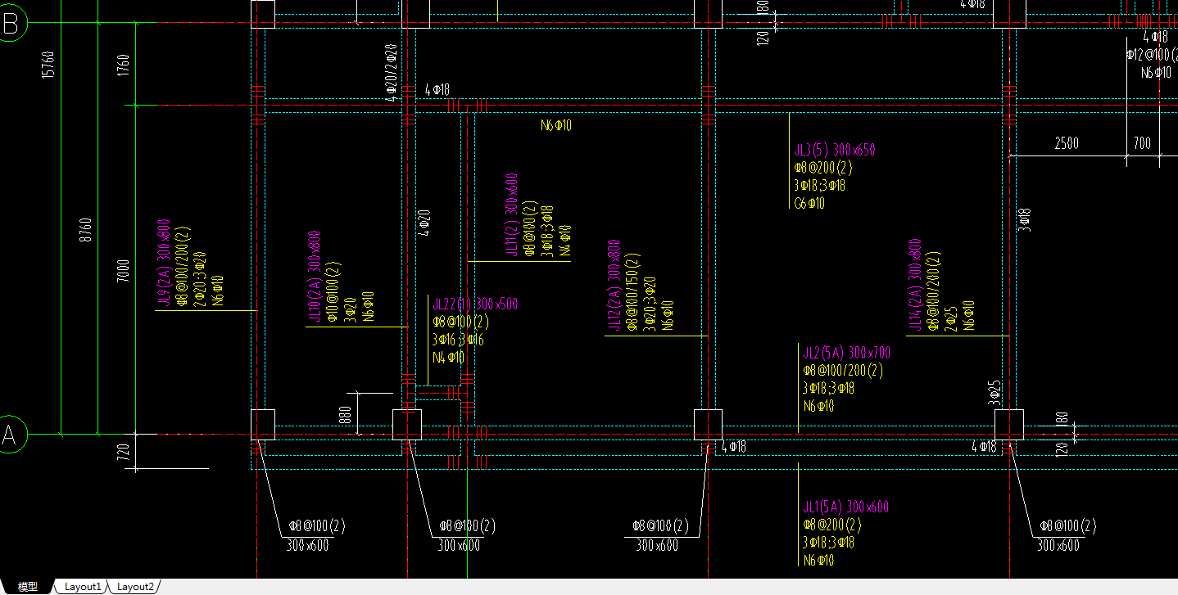Viewport: 1178px width, 595px height.
Task: Select the 8760 vertical dimension text
Action: tap(86, 229)
